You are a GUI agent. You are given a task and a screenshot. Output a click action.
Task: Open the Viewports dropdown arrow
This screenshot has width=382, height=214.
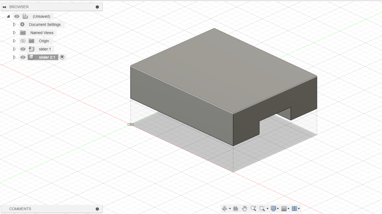pyautogui.click(x=299, y=209)
